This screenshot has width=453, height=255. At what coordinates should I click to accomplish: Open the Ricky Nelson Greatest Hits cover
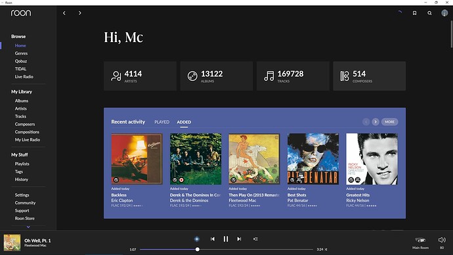tap(372, 159)
